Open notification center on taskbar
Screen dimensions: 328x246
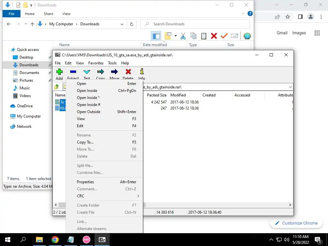point(318,240)
